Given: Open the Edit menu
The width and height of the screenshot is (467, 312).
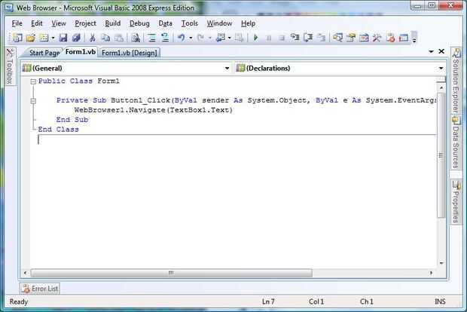Looking at the screenshot, I should (37, 23).
